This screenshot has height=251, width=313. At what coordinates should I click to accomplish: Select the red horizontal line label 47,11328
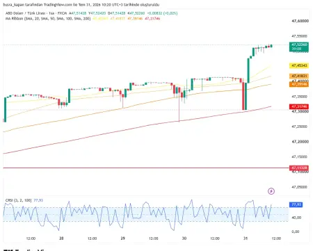[299, 168]
